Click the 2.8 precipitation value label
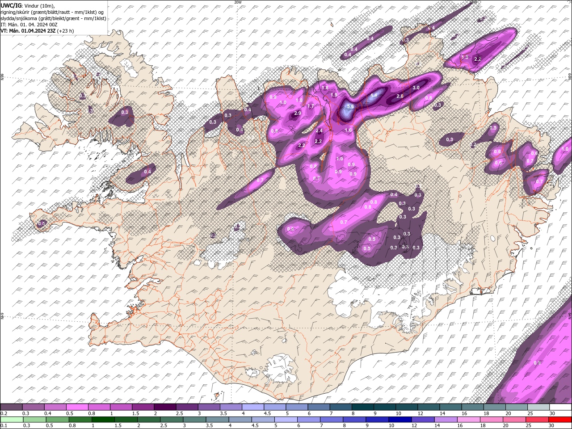The width and height of the screenshot is (572, 429). (x=400, y=97)
